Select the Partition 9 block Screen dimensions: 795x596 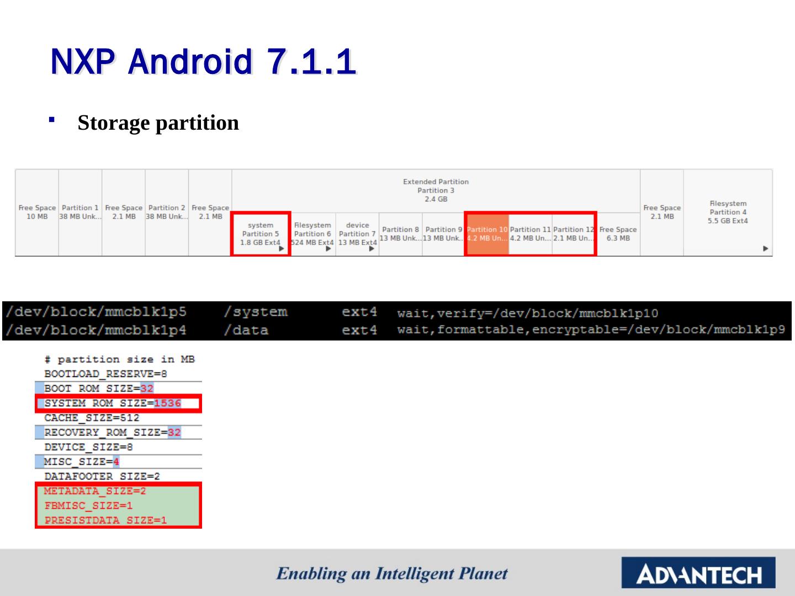coord(444,234)
